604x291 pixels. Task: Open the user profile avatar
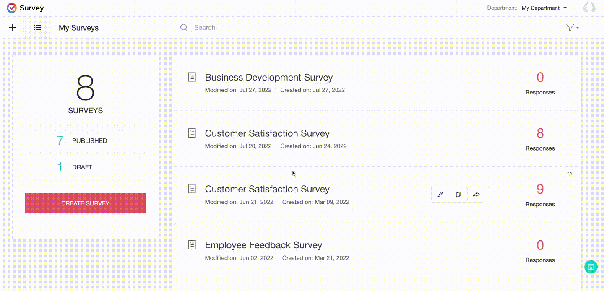coord(589,8)
